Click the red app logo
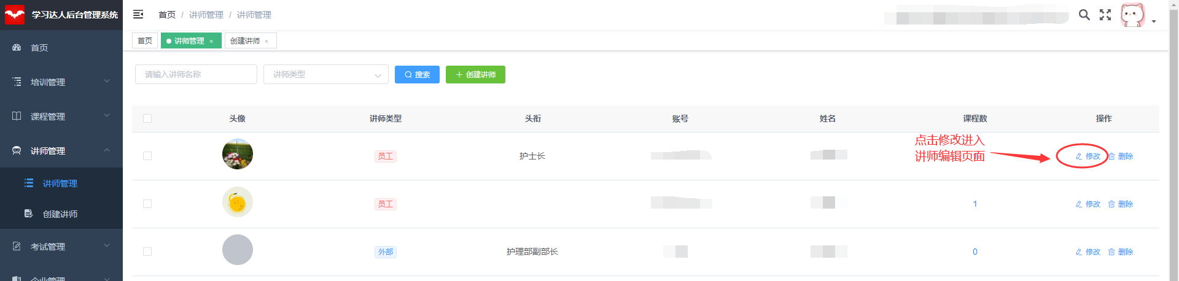 pyautogui.click(x=15, y=15)
